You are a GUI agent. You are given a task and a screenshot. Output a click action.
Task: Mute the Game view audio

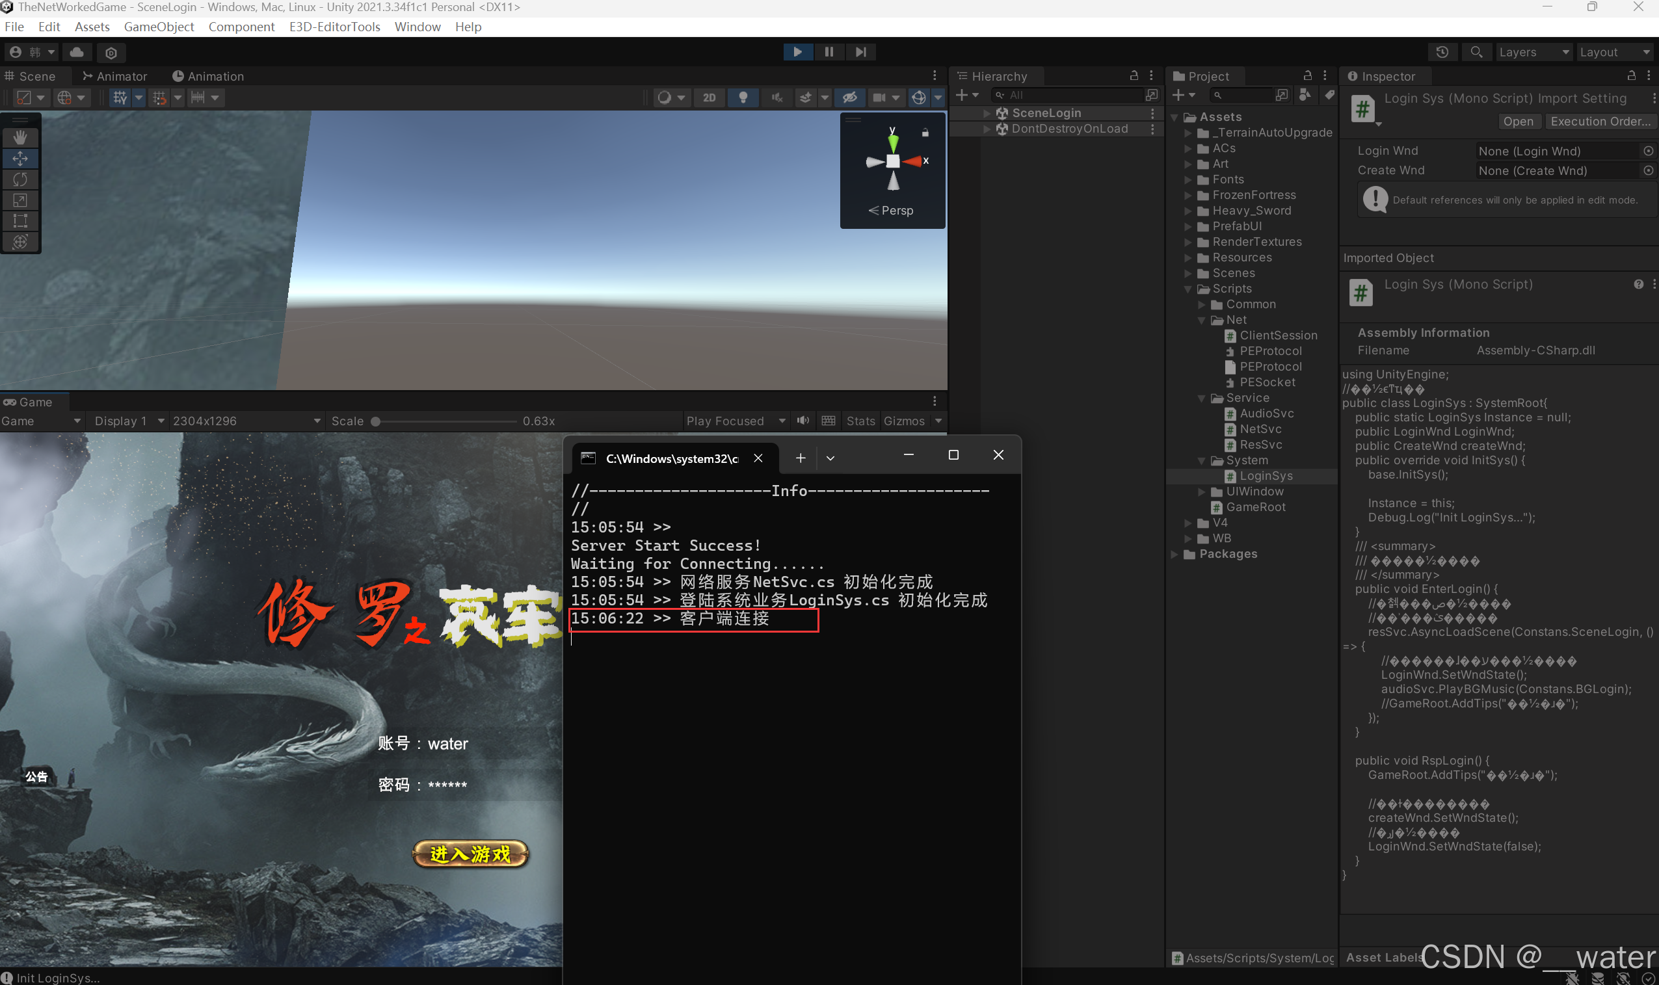click(x=803, y=421)
